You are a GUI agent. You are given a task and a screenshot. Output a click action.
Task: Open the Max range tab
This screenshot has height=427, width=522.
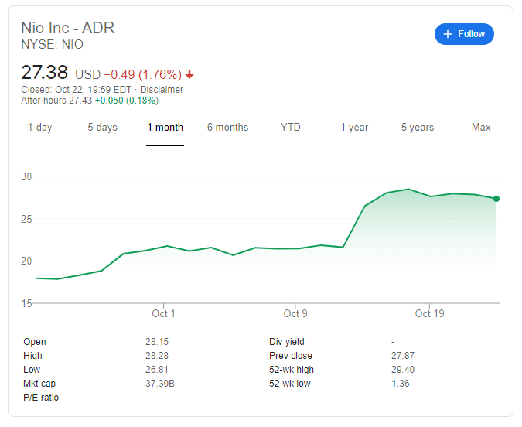click(481, 127)
